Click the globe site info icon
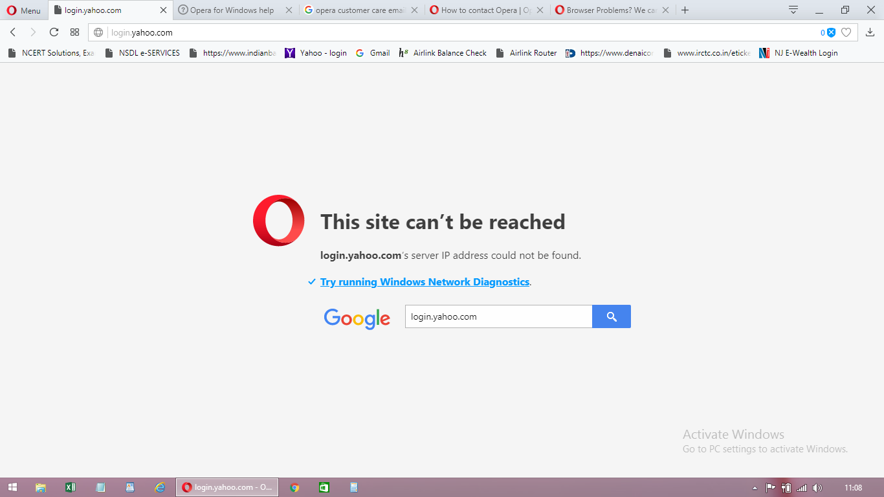 pos(98,32)
